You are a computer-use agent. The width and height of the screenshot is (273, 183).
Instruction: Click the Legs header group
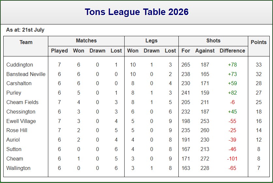point(151,40)
